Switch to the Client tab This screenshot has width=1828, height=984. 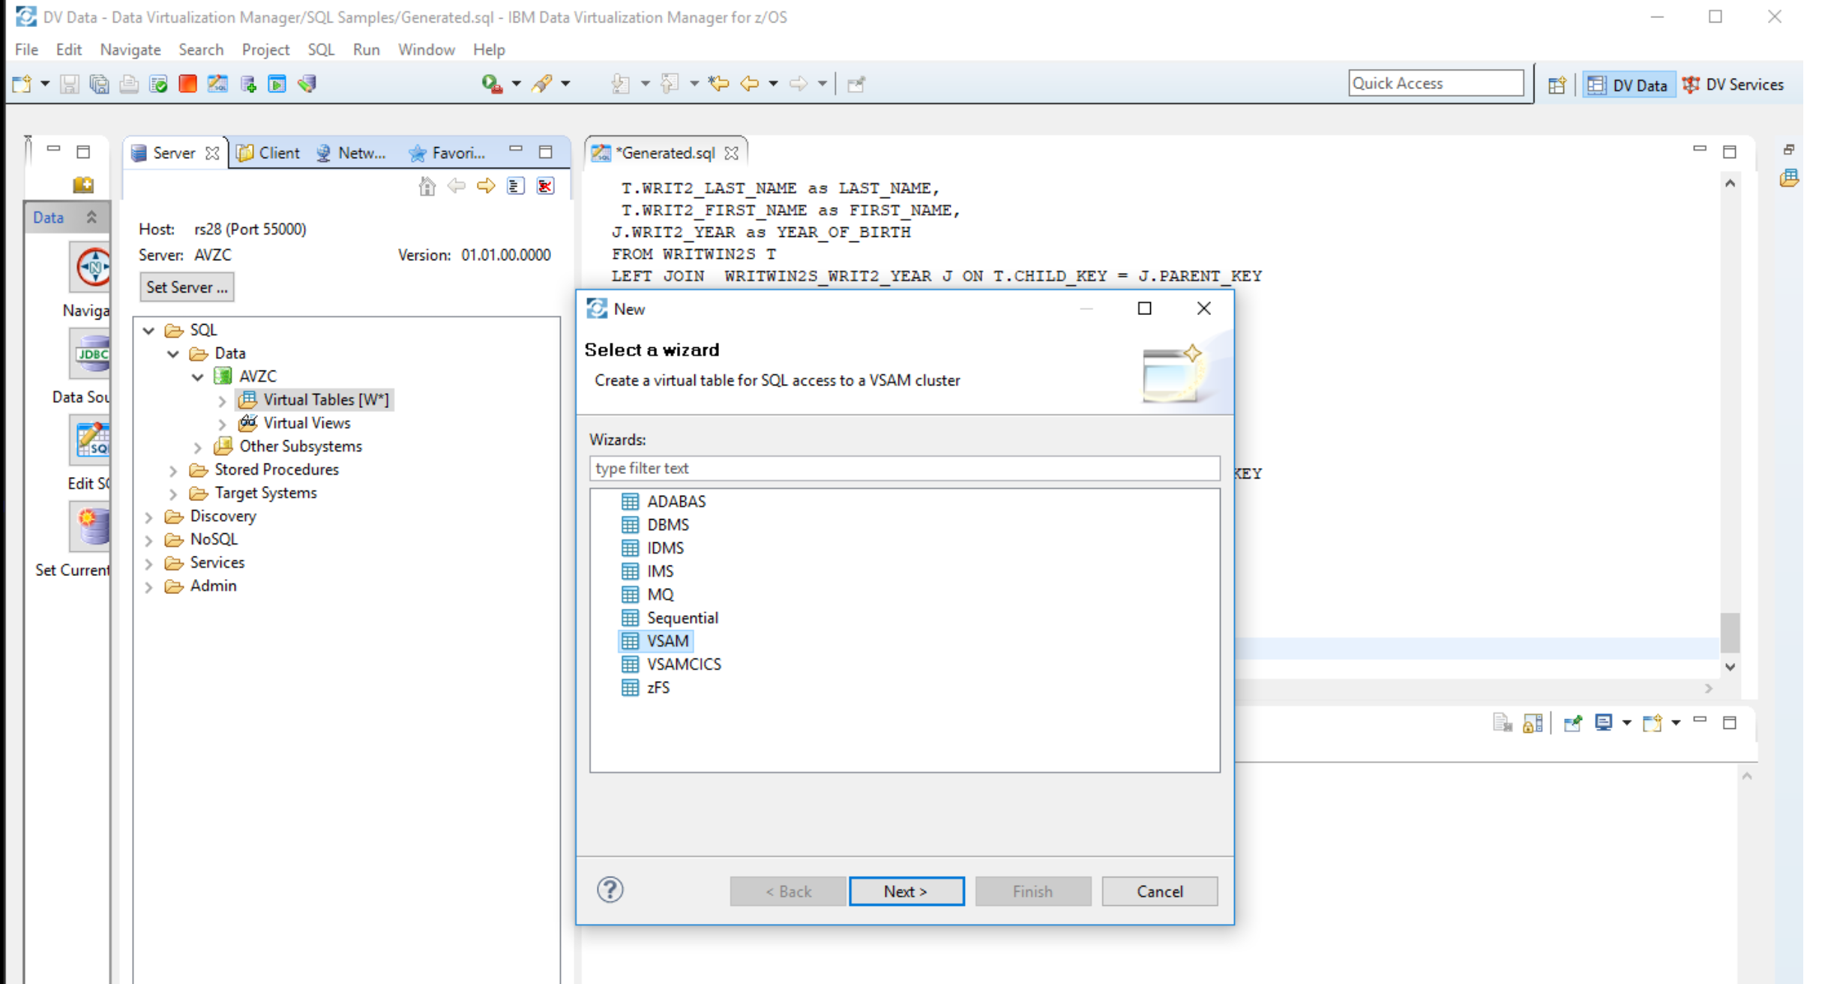268,153
